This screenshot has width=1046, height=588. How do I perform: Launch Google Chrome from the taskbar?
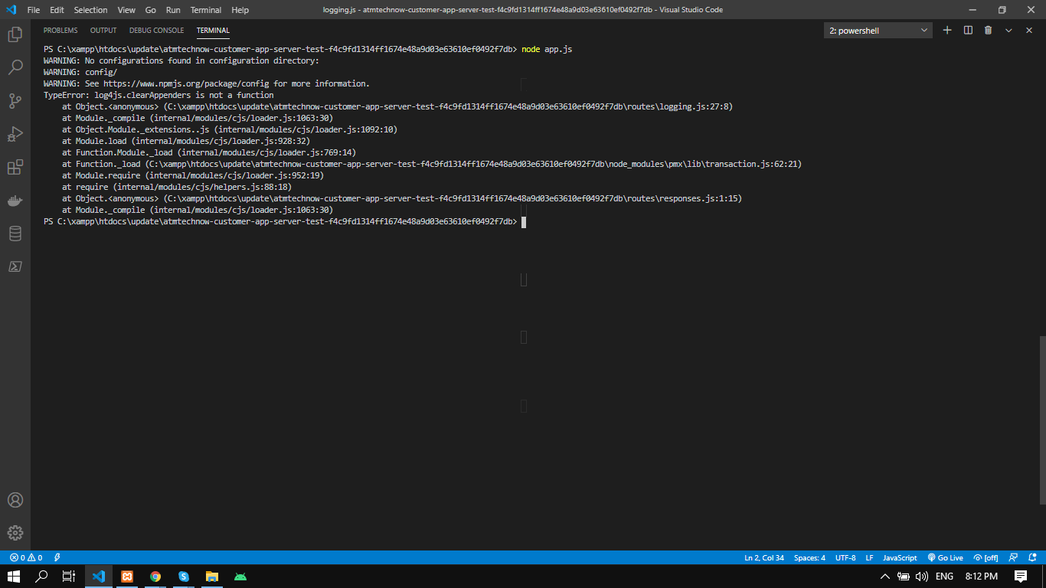tap(155, 576)
